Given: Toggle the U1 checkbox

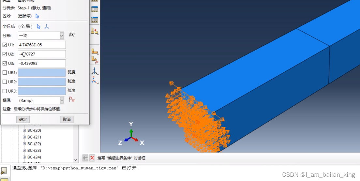Looking at the screenshot, I should point(5,45).
